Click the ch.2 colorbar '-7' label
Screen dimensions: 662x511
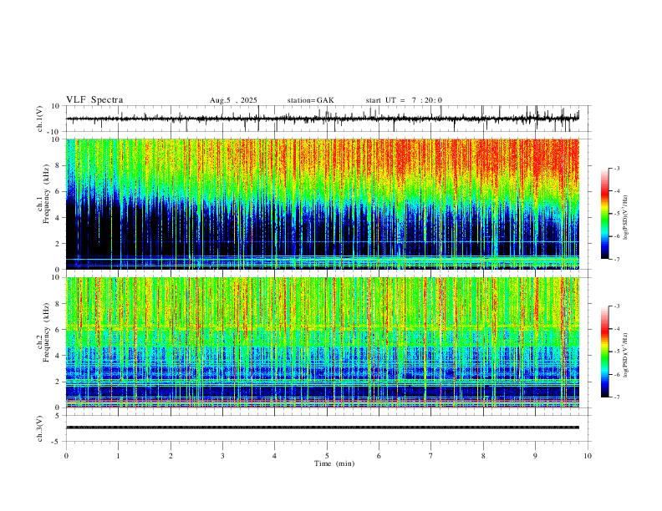[616, 397]
